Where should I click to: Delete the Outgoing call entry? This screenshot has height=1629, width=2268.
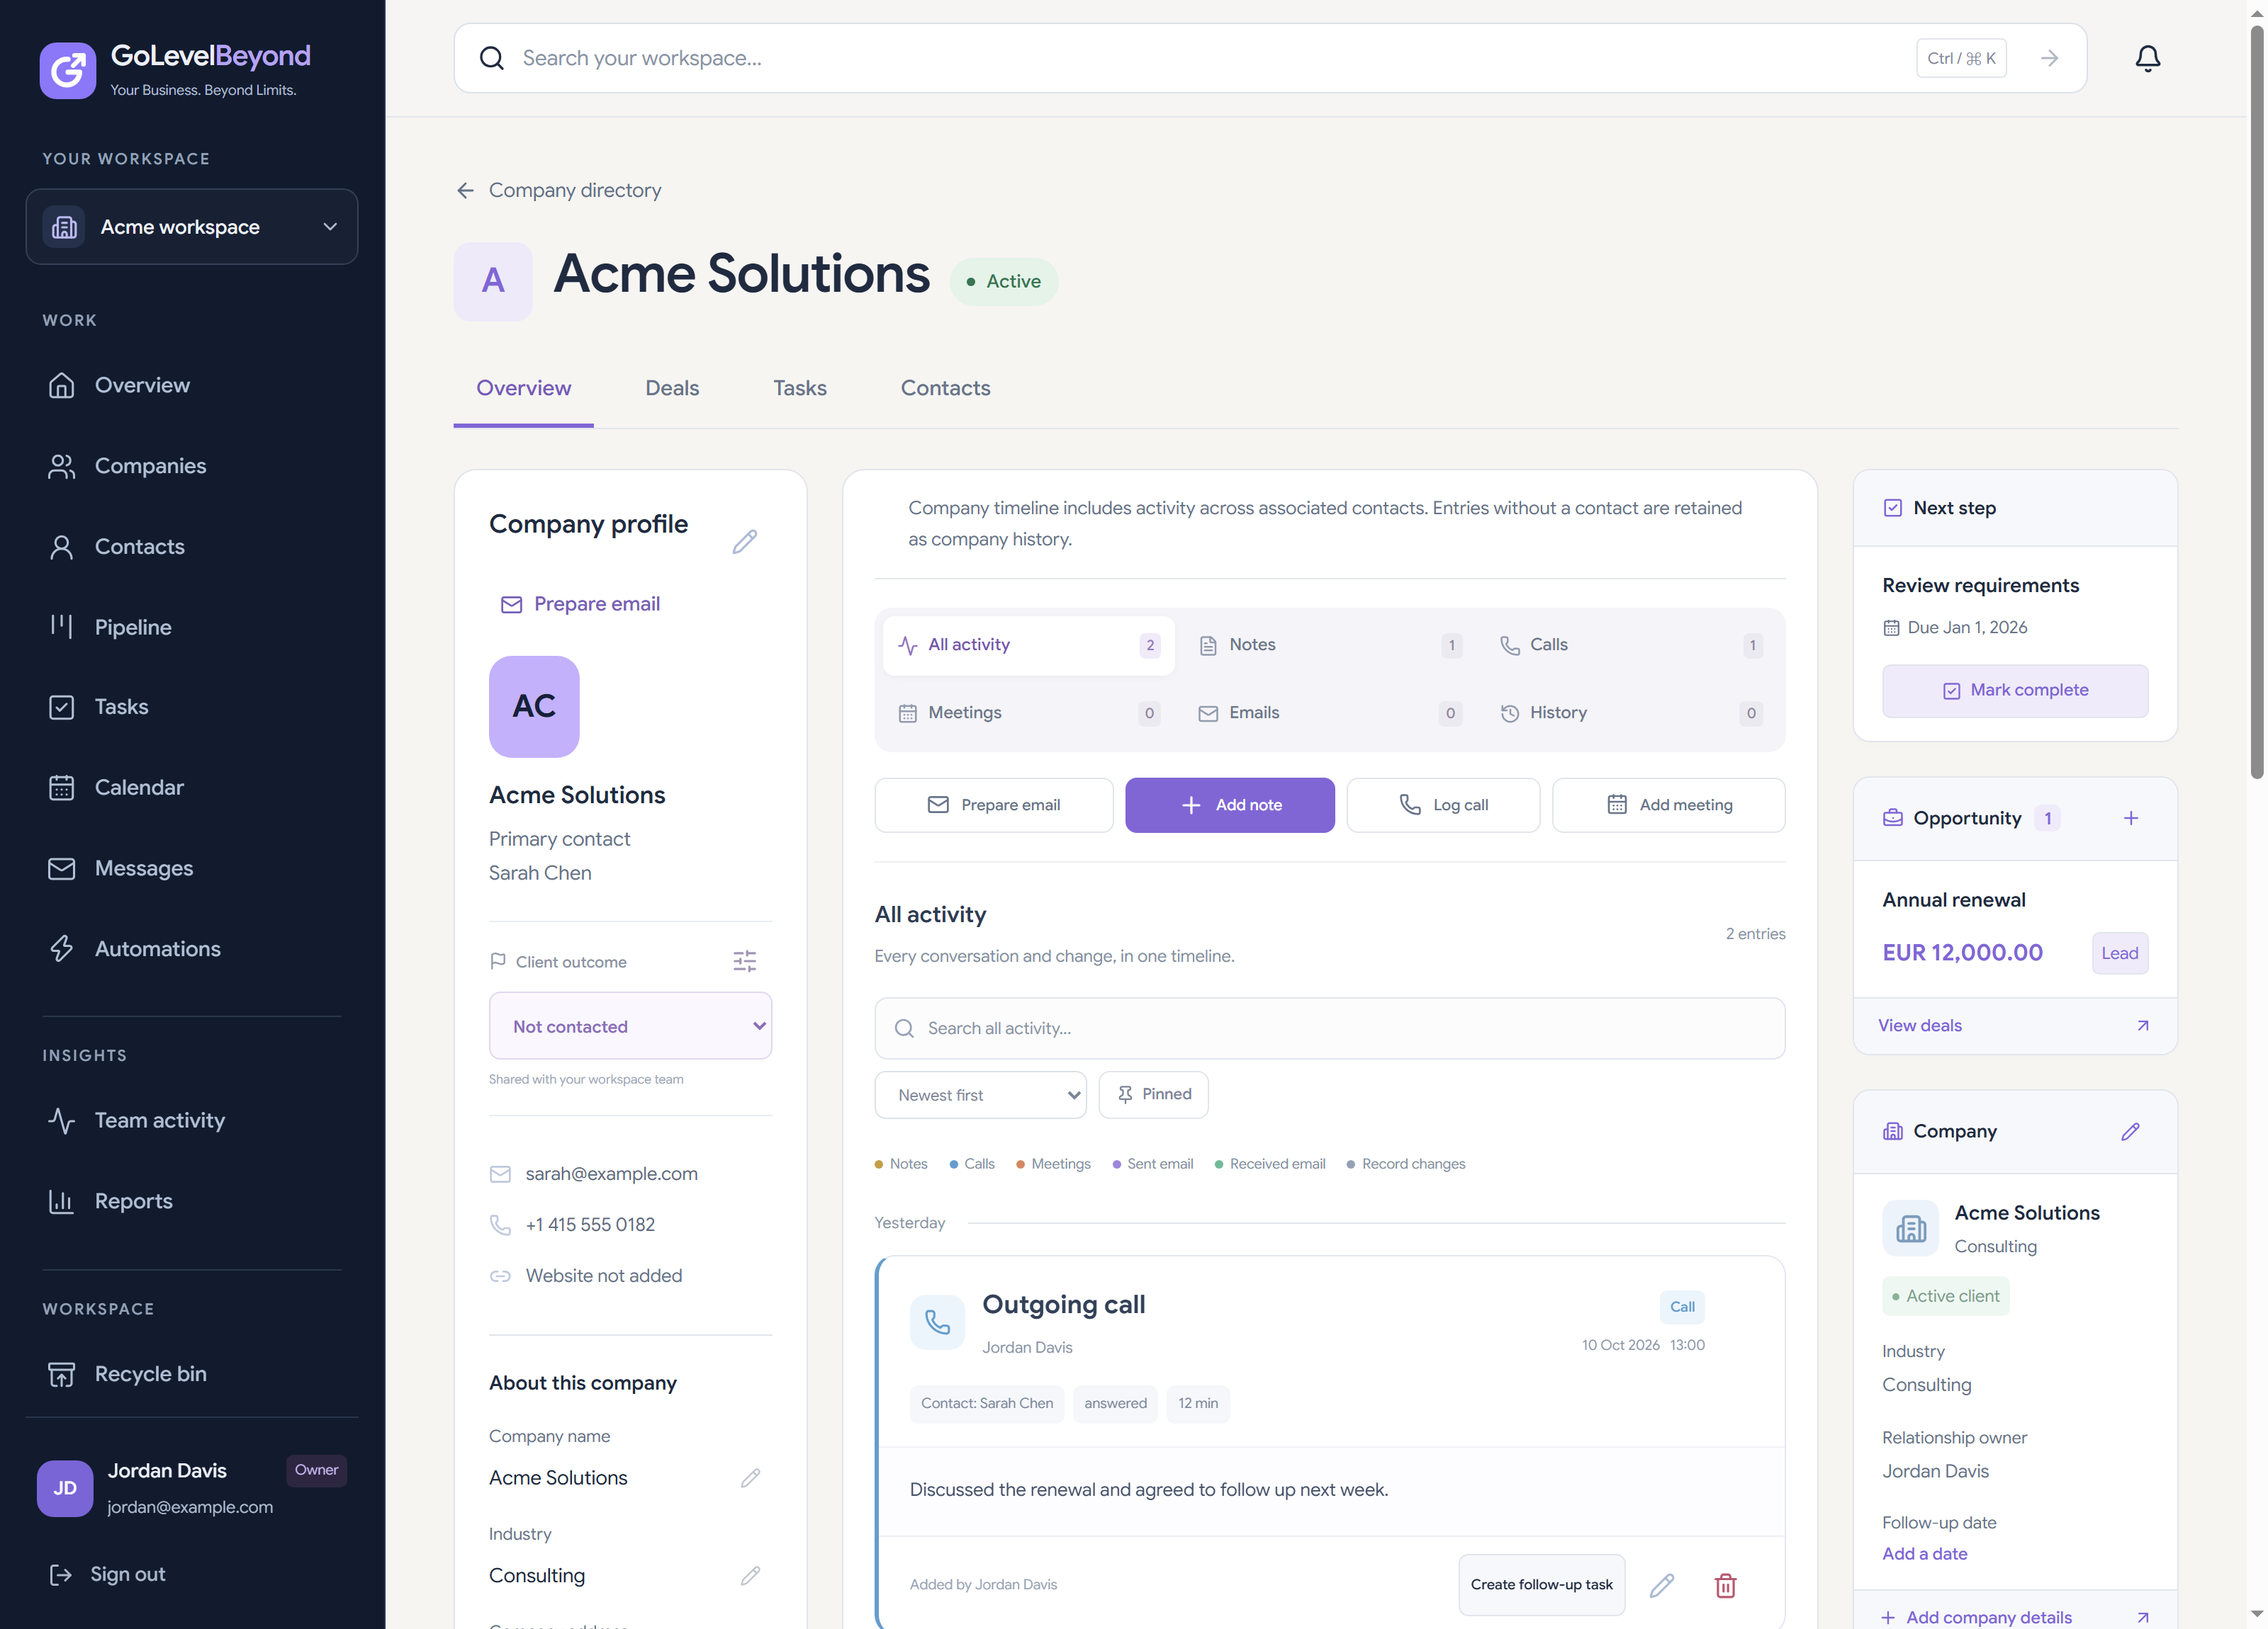point(1725,1585)
